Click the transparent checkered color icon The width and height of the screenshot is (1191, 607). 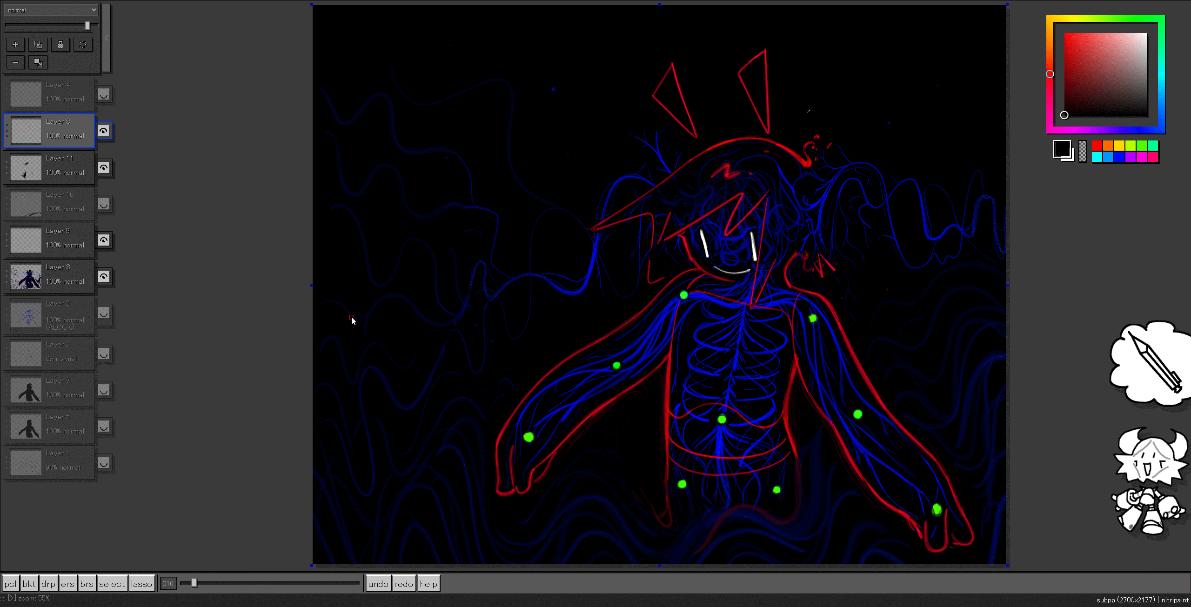1083,151
